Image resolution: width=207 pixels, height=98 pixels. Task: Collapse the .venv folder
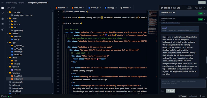[x=8, y=18]
